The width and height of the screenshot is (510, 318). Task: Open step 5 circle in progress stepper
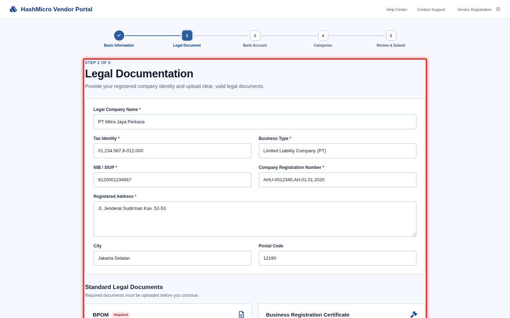391,35
